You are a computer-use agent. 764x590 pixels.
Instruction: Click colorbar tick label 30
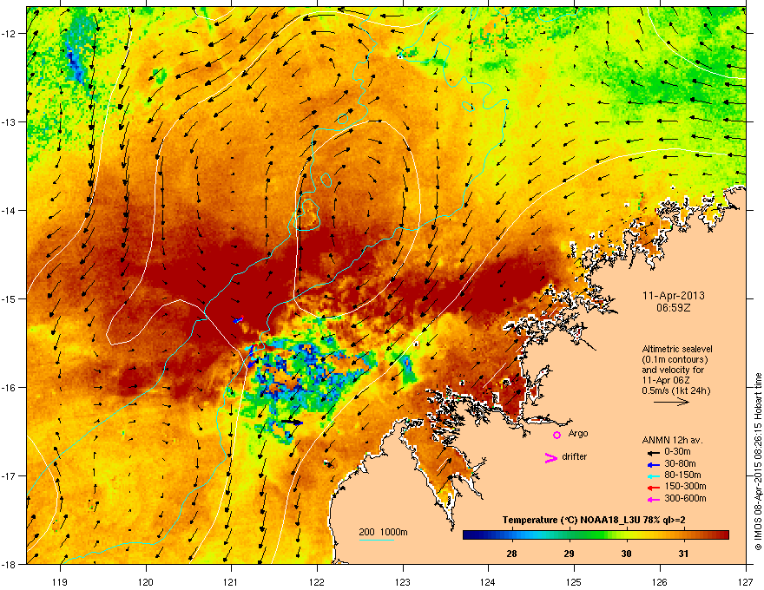pos(626,554)
